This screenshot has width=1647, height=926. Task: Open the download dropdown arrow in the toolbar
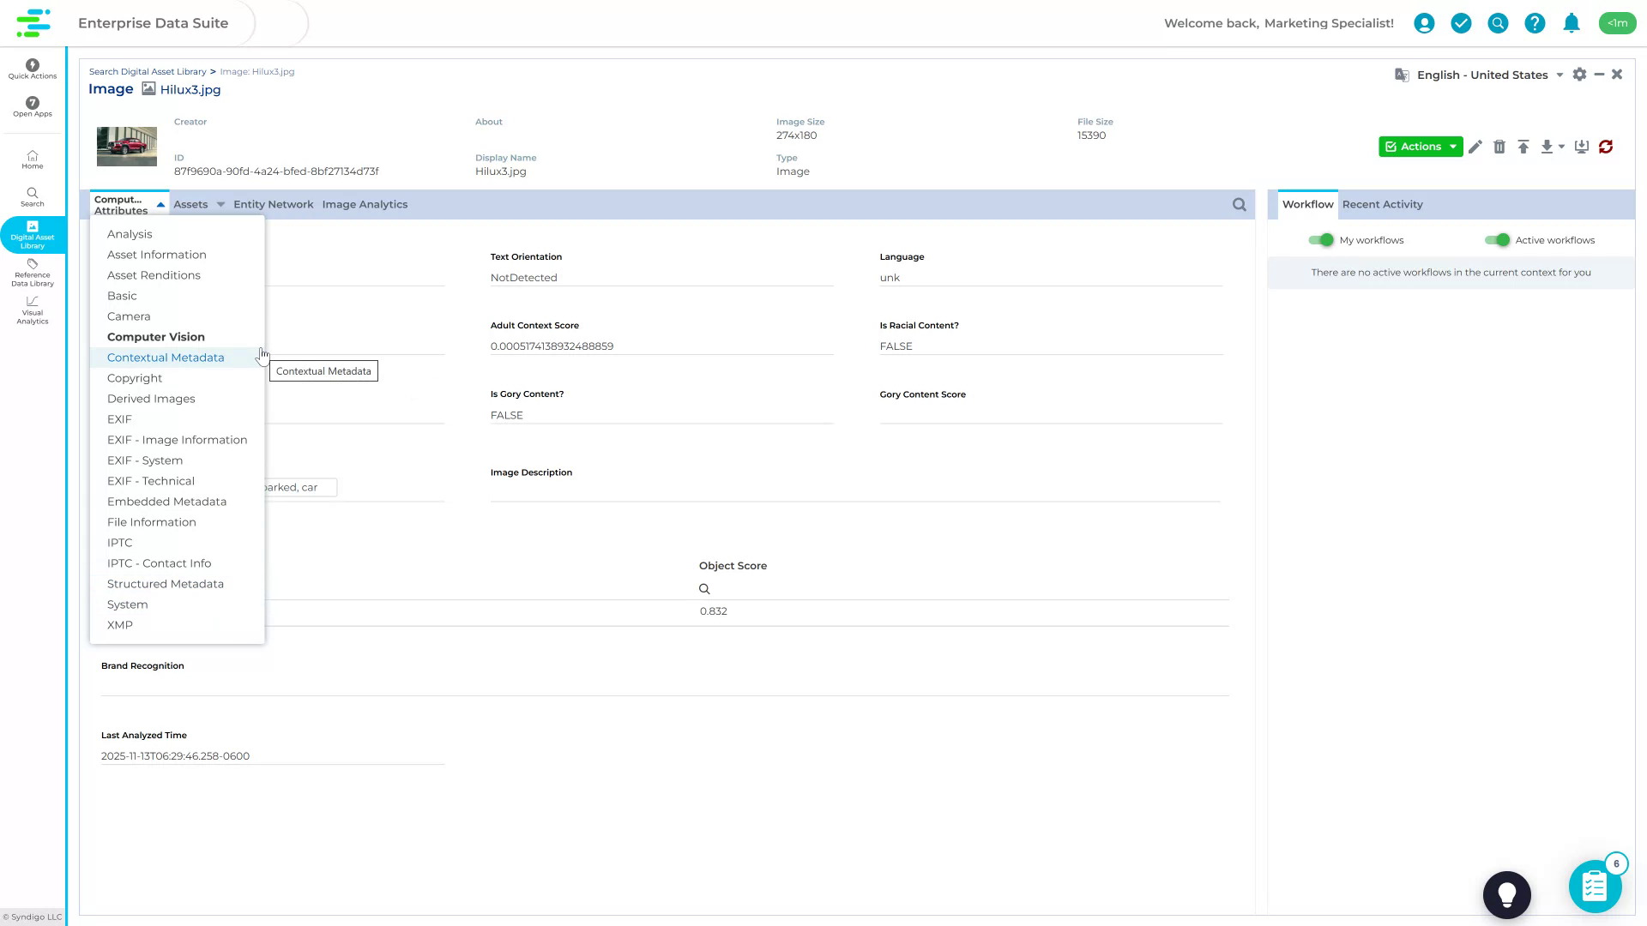click(x=1561, y=147)
